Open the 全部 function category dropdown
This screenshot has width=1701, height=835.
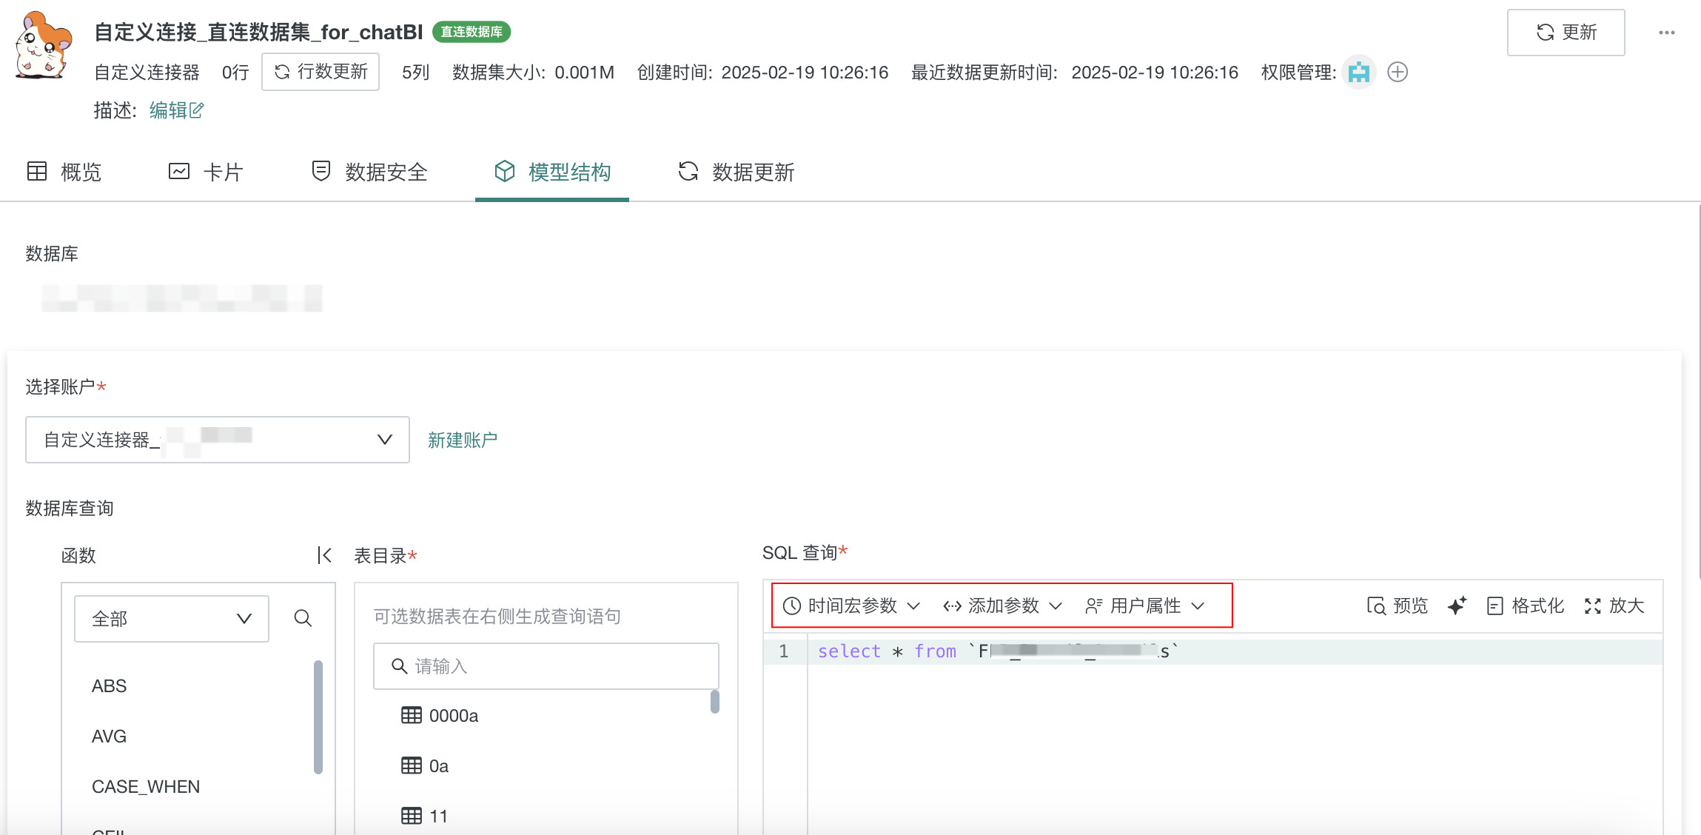pyautogui.click(x=171, y=618)
